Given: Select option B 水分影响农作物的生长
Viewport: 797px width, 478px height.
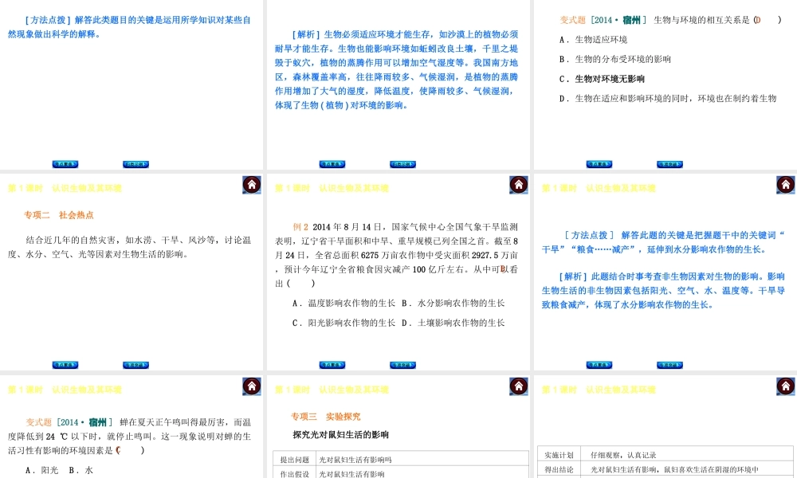Looking at the screenshot, I should pyautogui.click(x=453, y=304).
